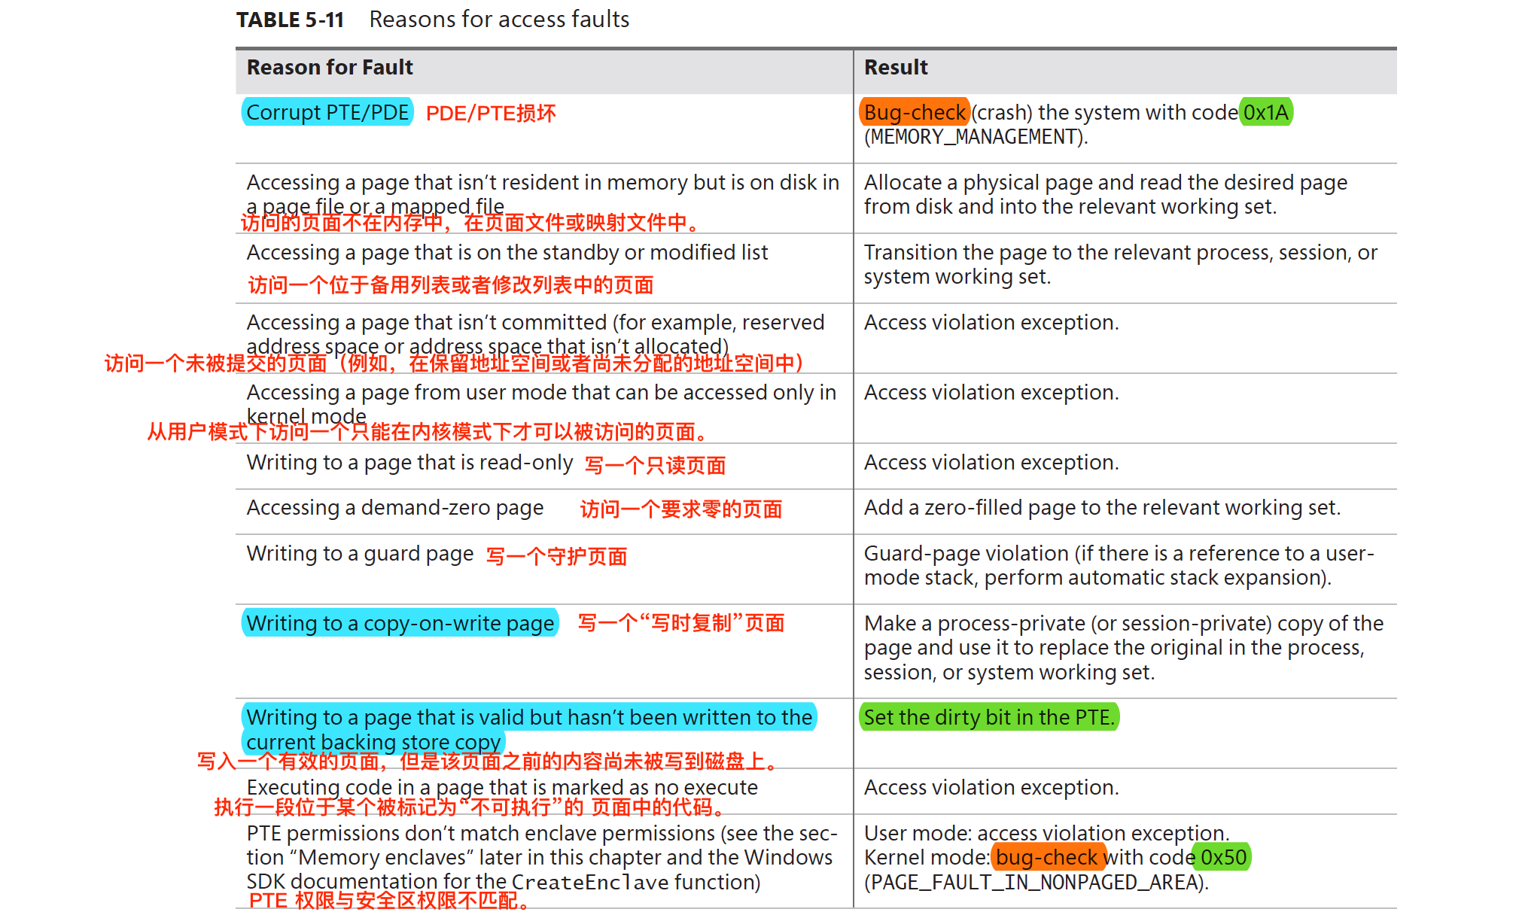Image resolution: width=1516 pixels, height=918 pixels.
Task: Click the red annotation "访问一个要求零的页面"
Action: 680,509
